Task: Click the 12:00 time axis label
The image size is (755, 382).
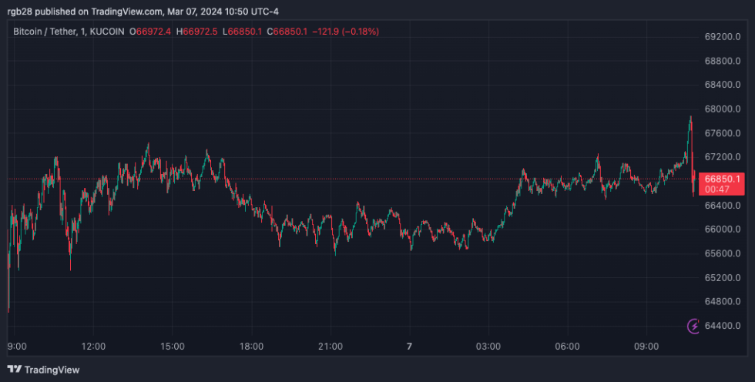Action: (93, 347)
